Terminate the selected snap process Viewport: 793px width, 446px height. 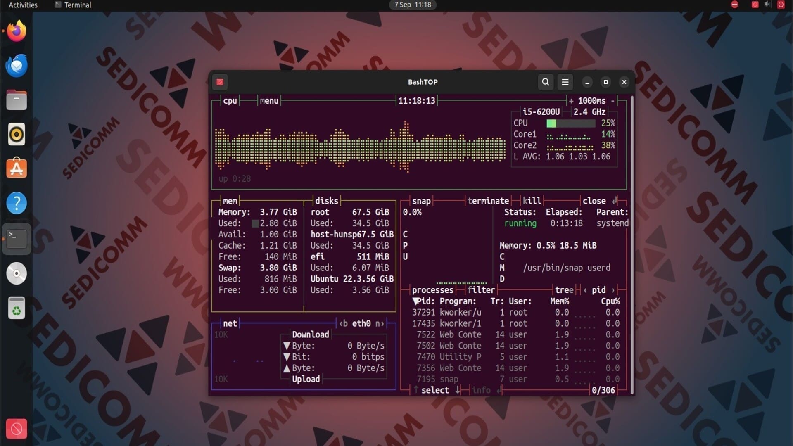[488, 201]
